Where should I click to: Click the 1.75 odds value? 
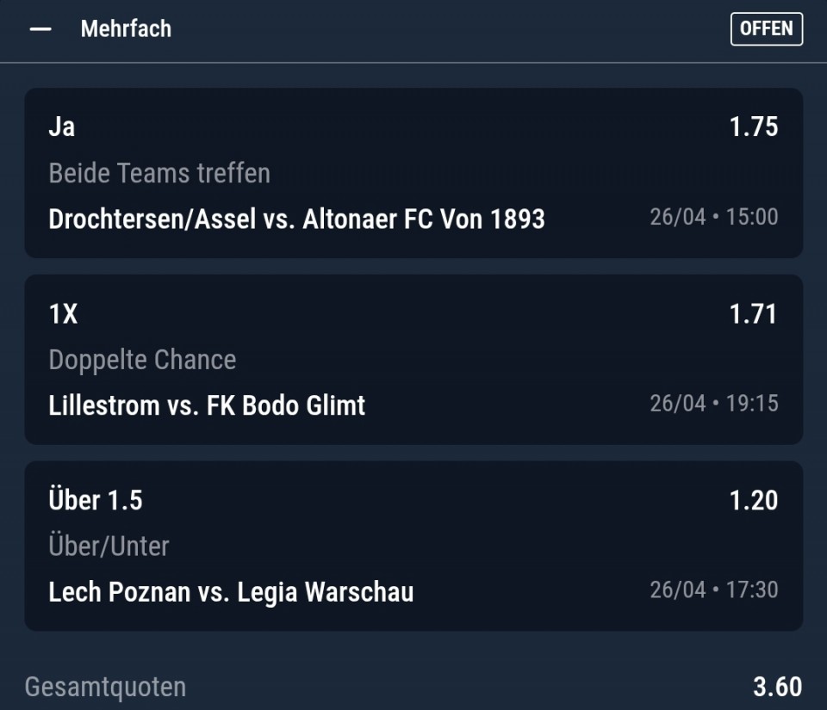point(753,127)
